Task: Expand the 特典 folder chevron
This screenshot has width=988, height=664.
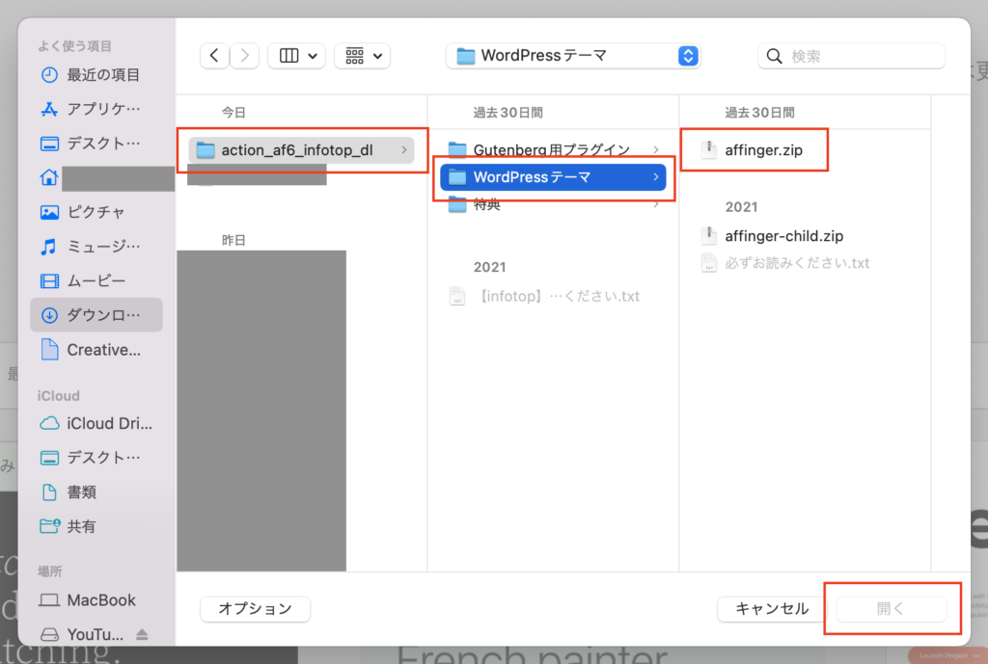Action: click(x=656, y=204)
